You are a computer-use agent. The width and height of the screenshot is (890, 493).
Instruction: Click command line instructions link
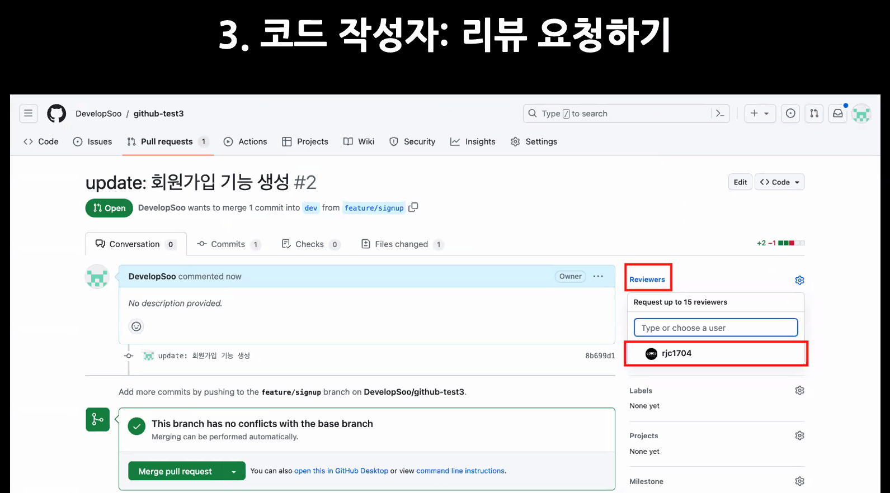tap(460, 471)
